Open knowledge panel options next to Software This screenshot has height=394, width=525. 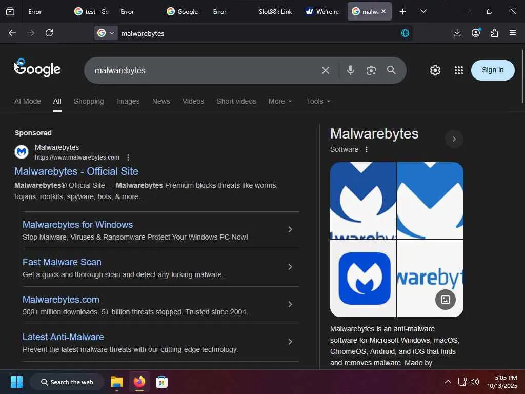click(367, 149)
